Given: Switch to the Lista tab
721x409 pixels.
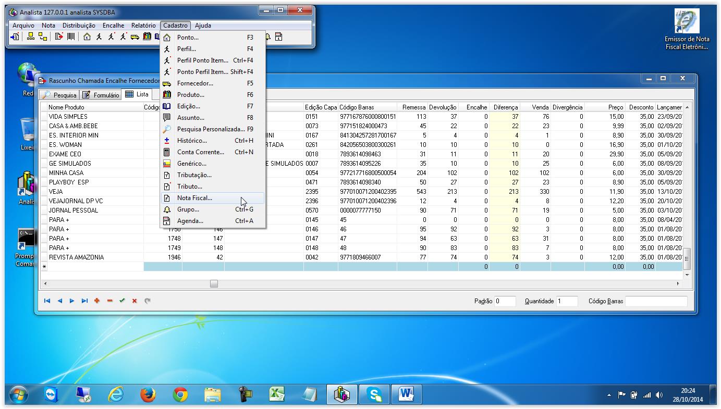Looking at the screenshot, I should pyautogui.click(x=137, y=94).
